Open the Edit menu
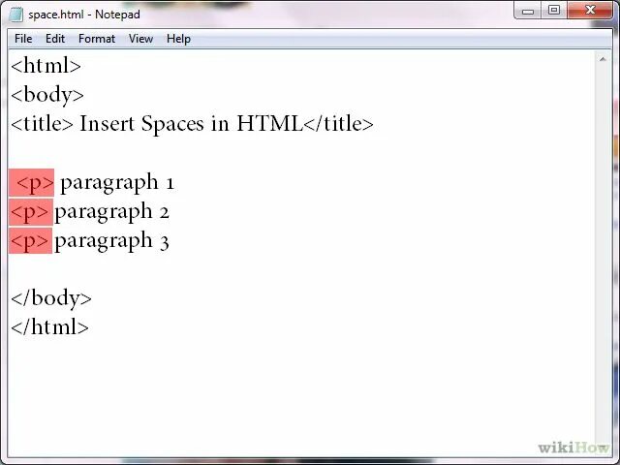Viewport: 620px width, 465px height. click(x=55, y=39)
